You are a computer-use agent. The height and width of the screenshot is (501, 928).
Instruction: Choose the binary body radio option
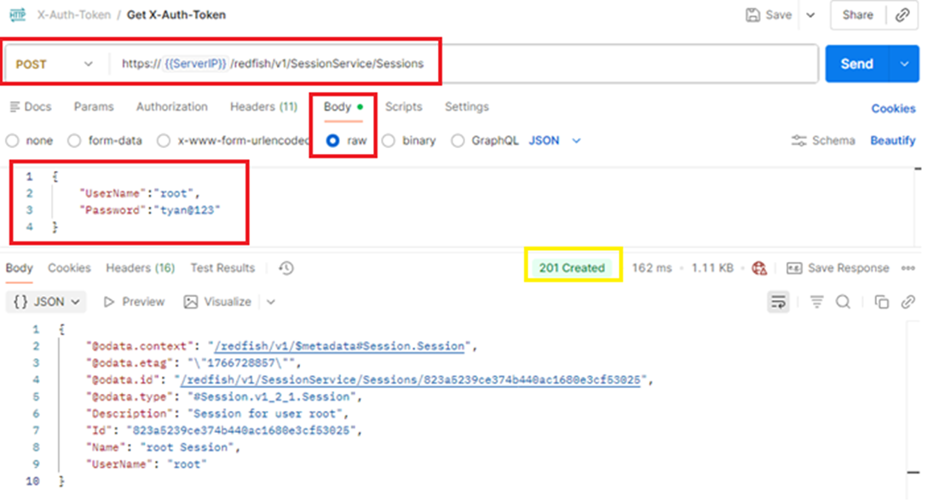[389, 141]
